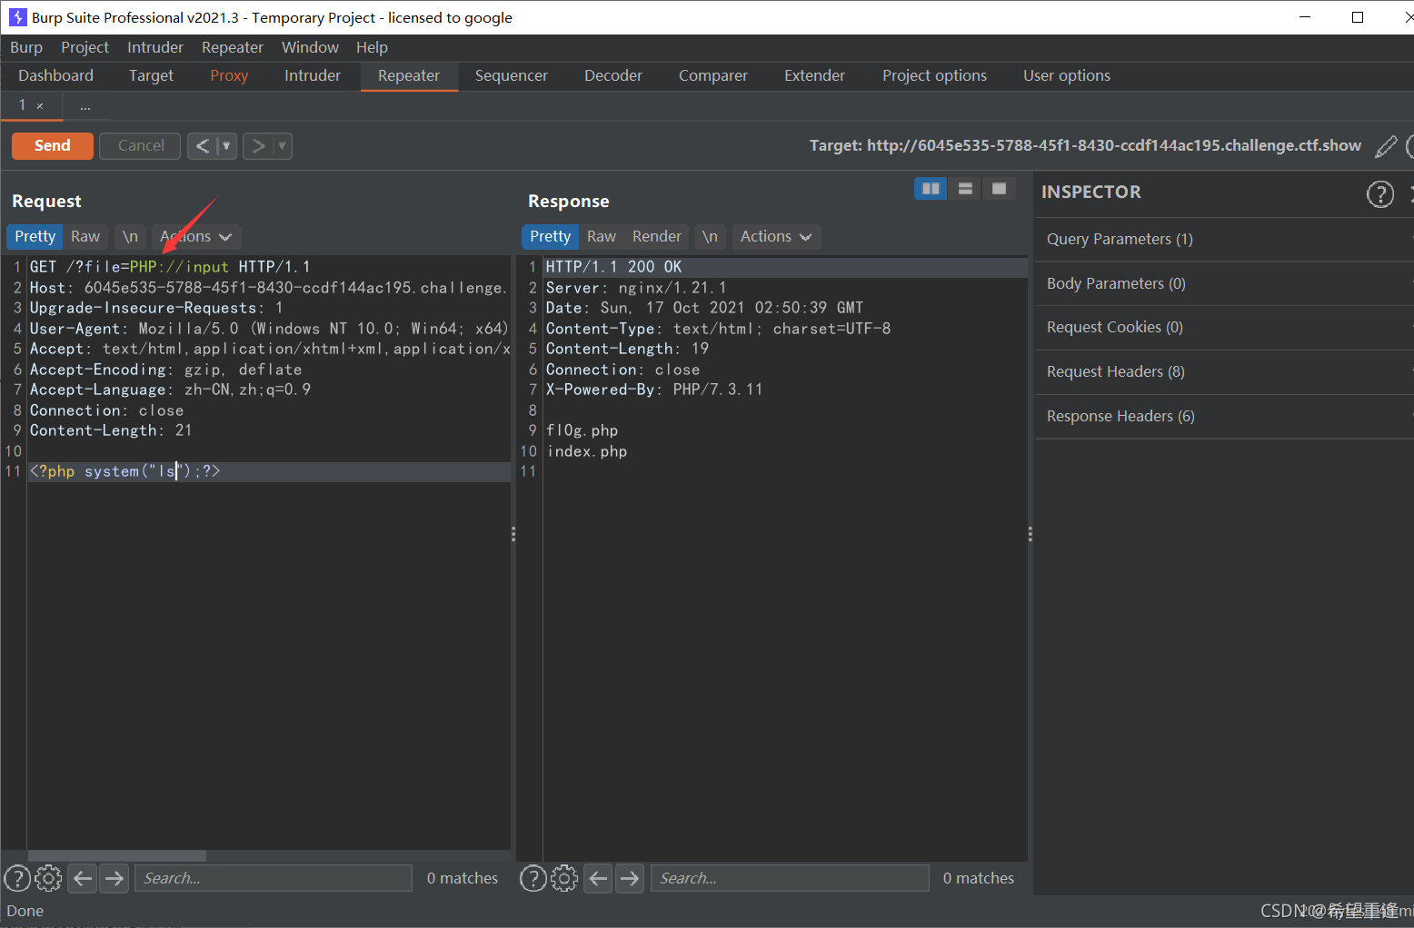Select Repeater request tab 1
Image resolution: width=1414 pixels, height=928 pixels.
tap(22, 105)
